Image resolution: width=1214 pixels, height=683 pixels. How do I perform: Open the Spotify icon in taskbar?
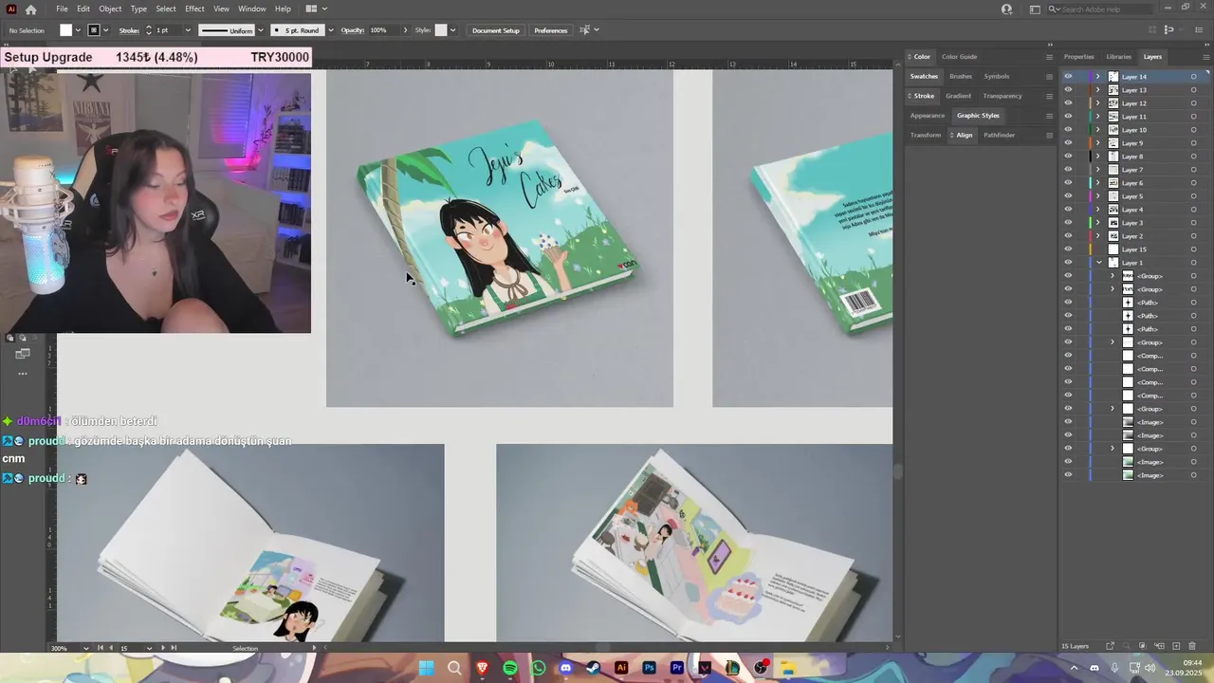tap(510, 668)
